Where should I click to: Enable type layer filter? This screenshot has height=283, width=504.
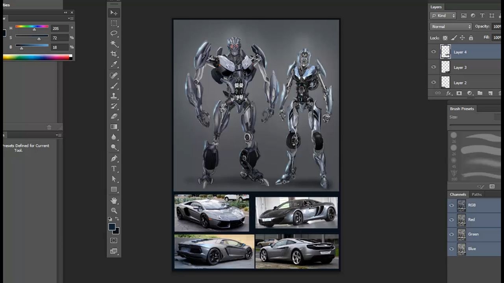click(482, 16)
